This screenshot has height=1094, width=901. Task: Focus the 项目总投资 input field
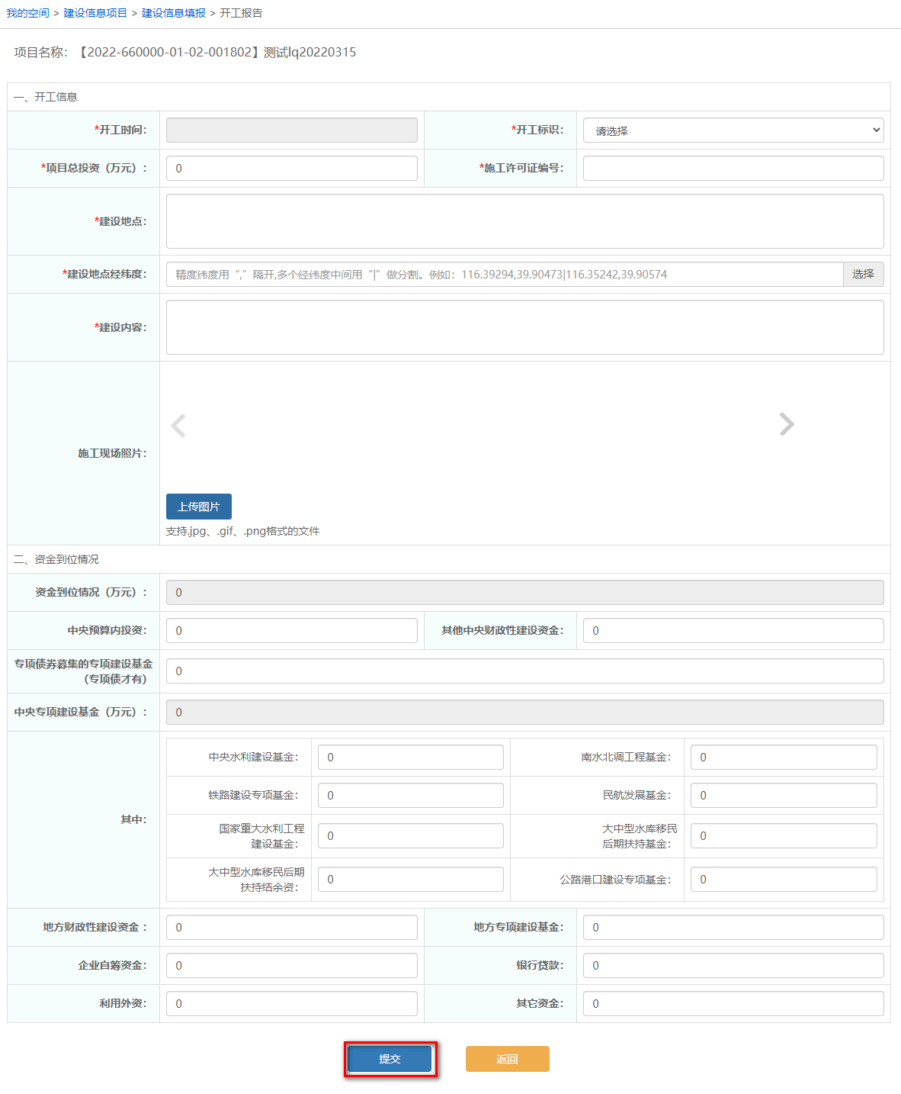(x=291, y=169)
